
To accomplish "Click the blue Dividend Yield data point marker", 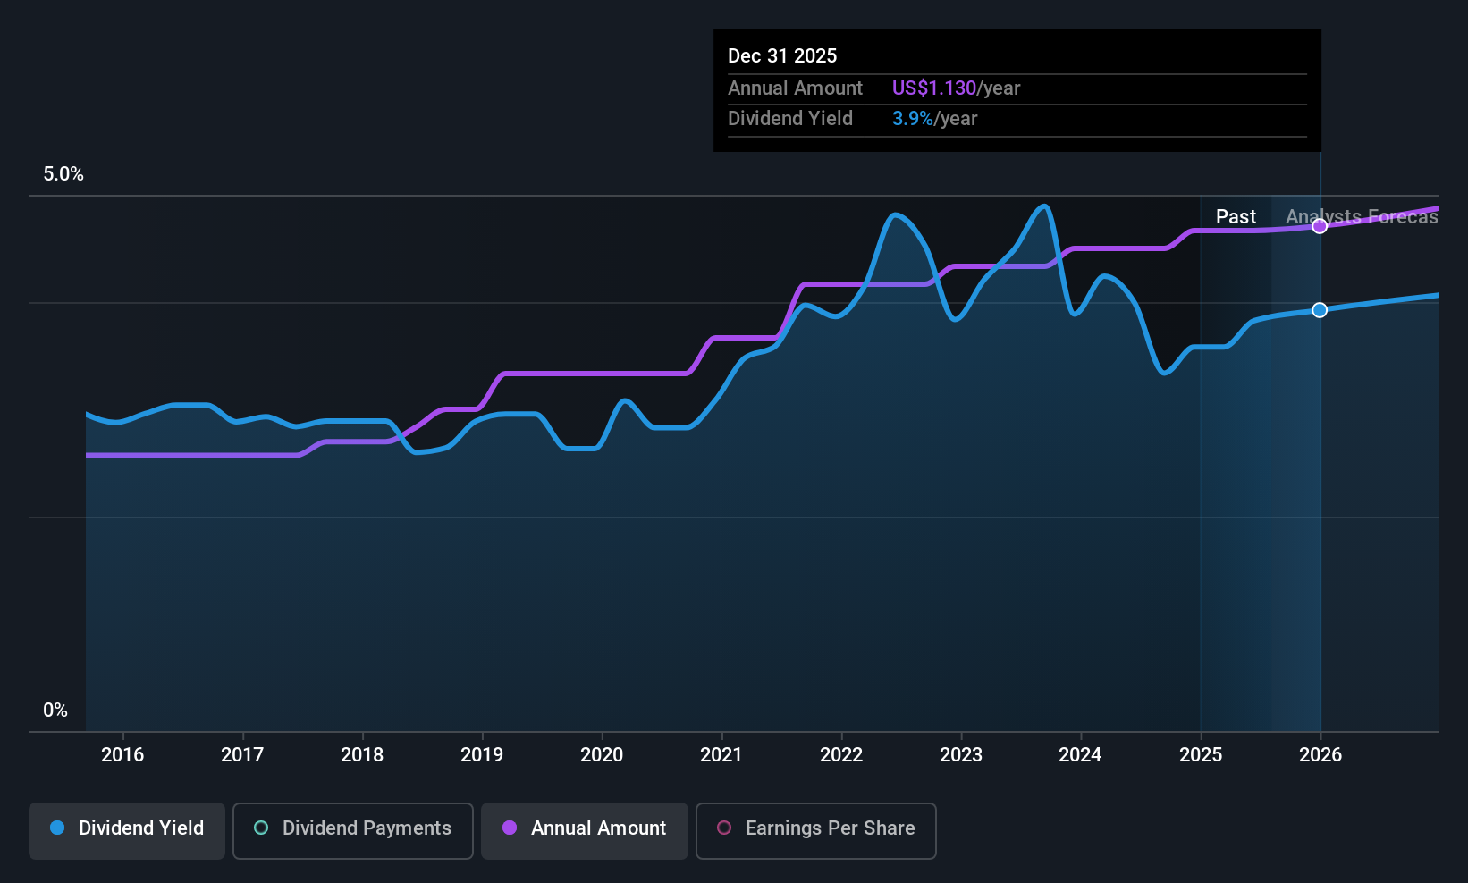I will tap(1320, 310).
